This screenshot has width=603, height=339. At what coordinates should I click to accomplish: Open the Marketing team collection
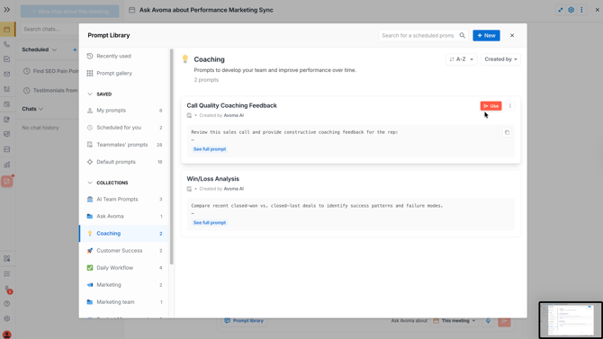tap(124, 302)
